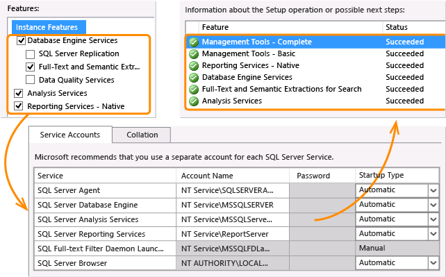Enable the Data Quality Services checkbox
The height and width of the screenshot is (277, 446).
(30, 80)
